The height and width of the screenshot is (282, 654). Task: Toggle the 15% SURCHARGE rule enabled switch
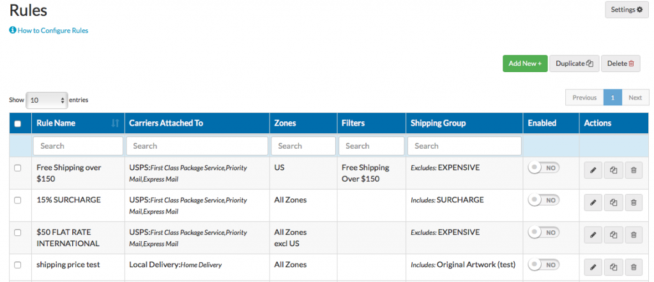point(544,200)
